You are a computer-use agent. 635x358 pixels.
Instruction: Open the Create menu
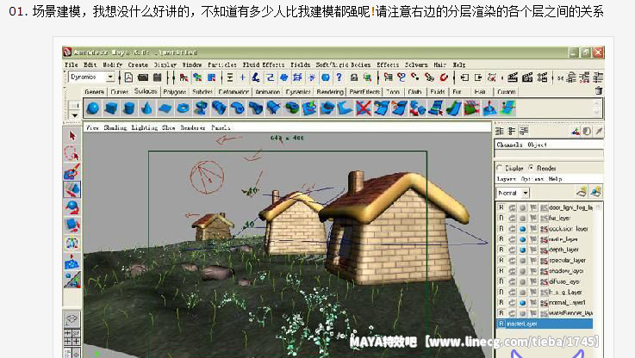(x=138, y=65)
